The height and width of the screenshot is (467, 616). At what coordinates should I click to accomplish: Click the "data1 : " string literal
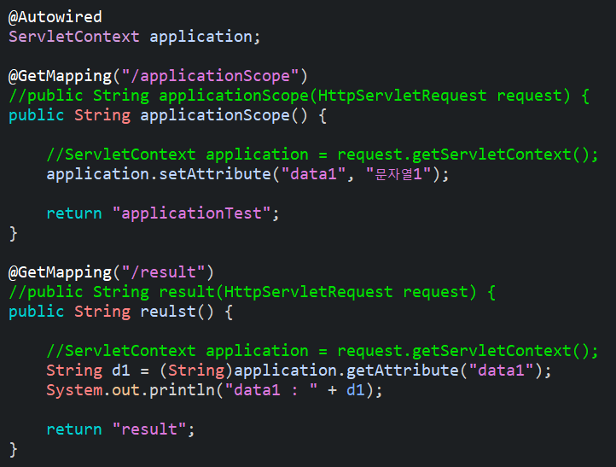[270, 390]
